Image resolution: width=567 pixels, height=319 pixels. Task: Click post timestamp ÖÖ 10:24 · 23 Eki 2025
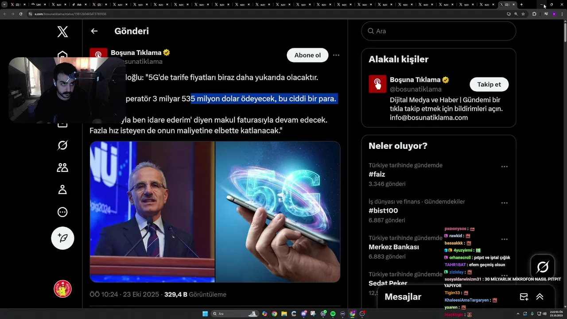click(125, 294)
